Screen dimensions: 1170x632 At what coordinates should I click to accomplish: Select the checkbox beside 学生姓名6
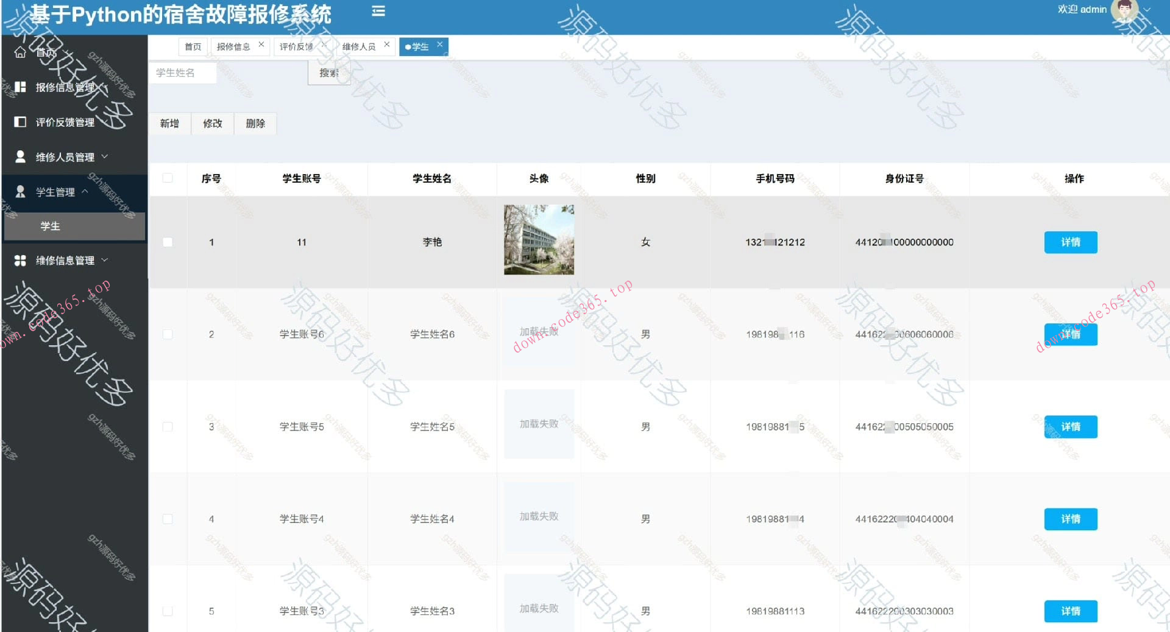(x=168, y=334)
